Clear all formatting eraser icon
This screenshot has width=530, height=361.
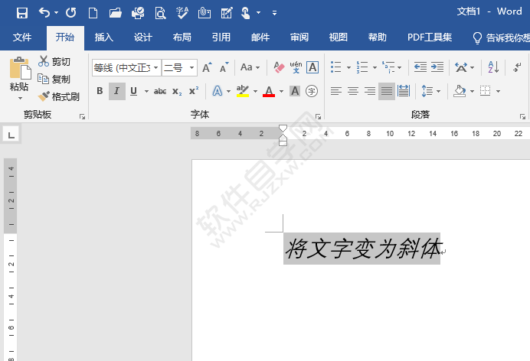tap(280, 67)
